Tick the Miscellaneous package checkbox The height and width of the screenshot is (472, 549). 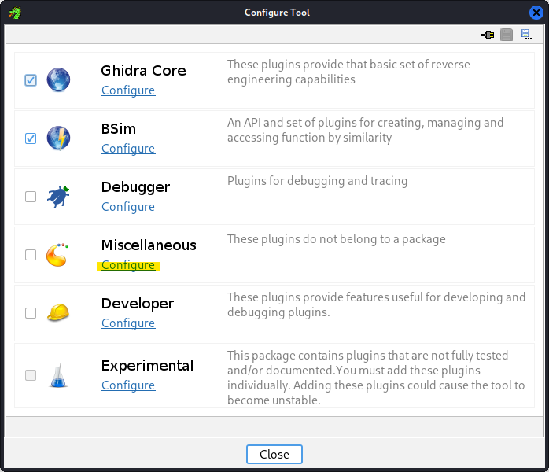click(x=31, y=255)
